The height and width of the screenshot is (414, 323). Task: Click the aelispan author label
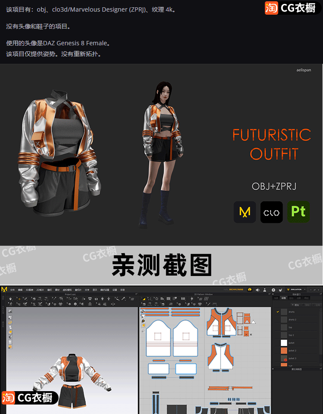[x=304, y=70]
